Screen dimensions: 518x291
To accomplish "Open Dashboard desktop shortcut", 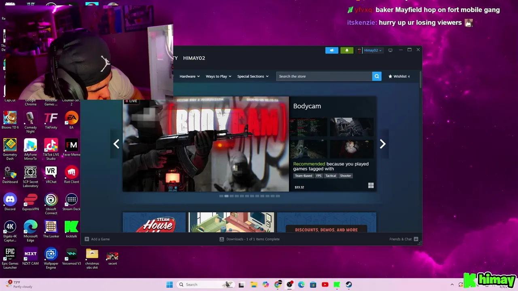I will [x=10, y=175].
